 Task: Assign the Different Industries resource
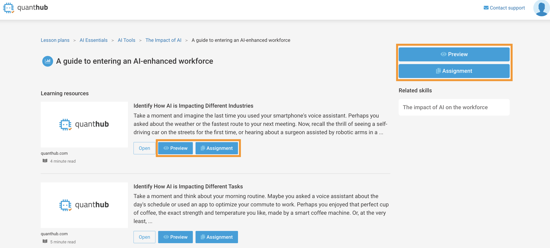pyautogui.click(x=217, y=148)
